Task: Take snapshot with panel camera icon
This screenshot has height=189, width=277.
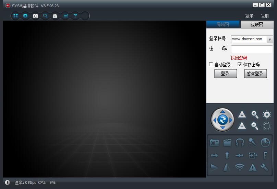Action: click(x=214, y=143)
